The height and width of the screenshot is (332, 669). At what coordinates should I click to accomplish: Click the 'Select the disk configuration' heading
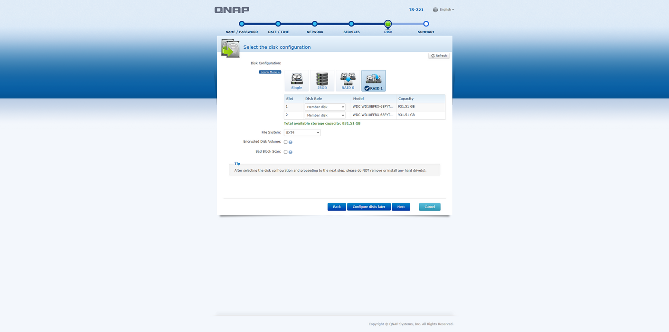(277, 47)
